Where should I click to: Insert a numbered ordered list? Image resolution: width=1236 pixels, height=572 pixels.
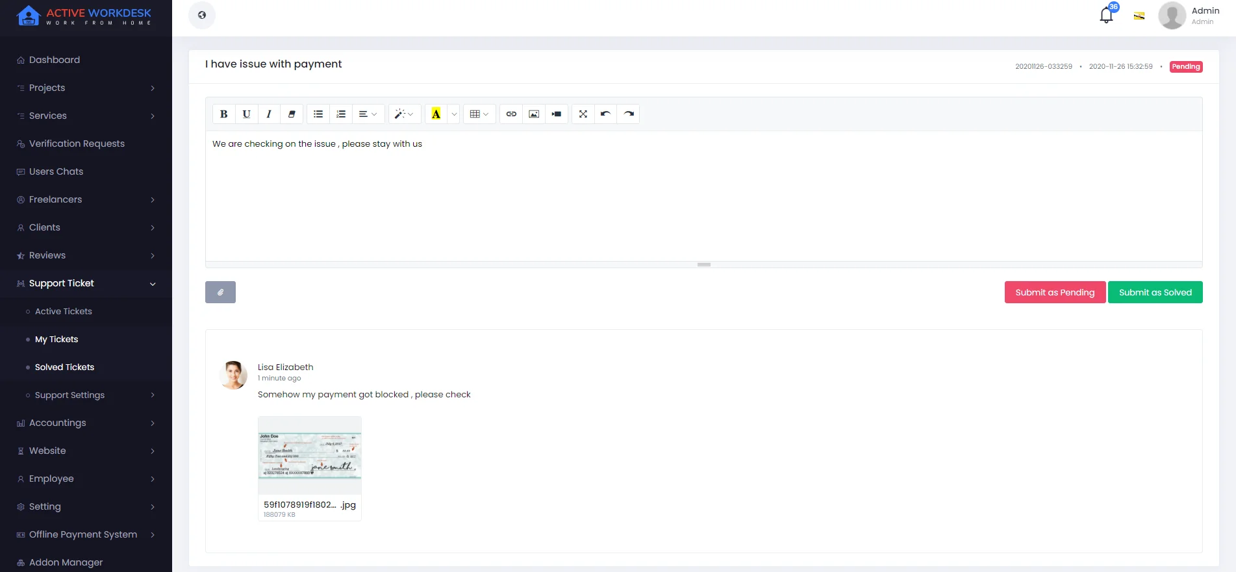[341, 114]
